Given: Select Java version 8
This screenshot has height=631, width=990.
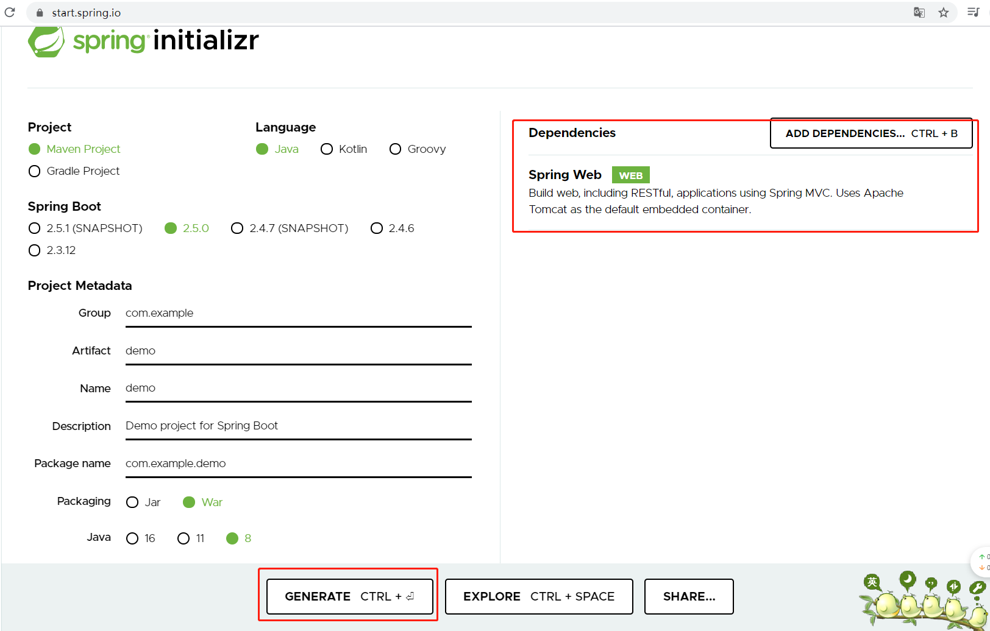Looking at the screenshot, I should tap(238, 538).
